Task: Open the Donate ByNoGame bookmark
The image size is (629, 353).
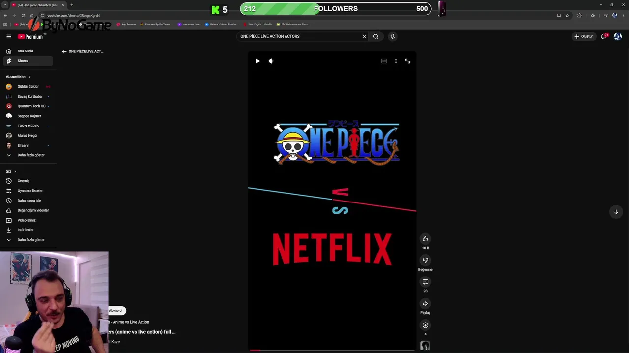Action: 156,25
